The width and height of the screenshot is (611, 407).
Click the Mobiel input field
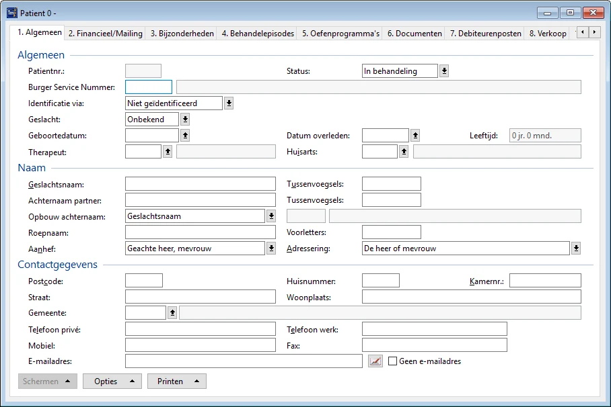click(x=201, y=345)
